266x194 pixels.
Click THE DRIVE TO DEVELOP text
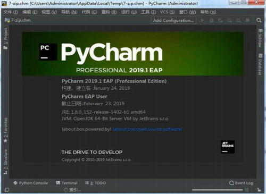point(92,152)
